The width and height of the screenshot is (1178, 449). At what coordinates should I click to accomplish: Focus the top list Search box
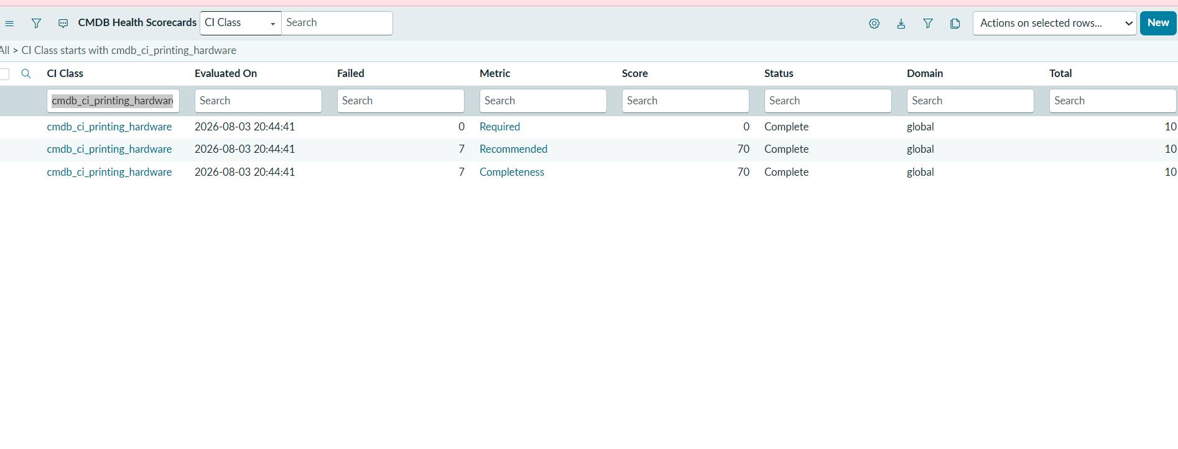pos(337,23)
